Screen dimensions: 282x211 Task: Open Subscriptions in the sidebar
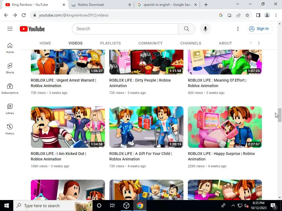[x=10, y=89]
